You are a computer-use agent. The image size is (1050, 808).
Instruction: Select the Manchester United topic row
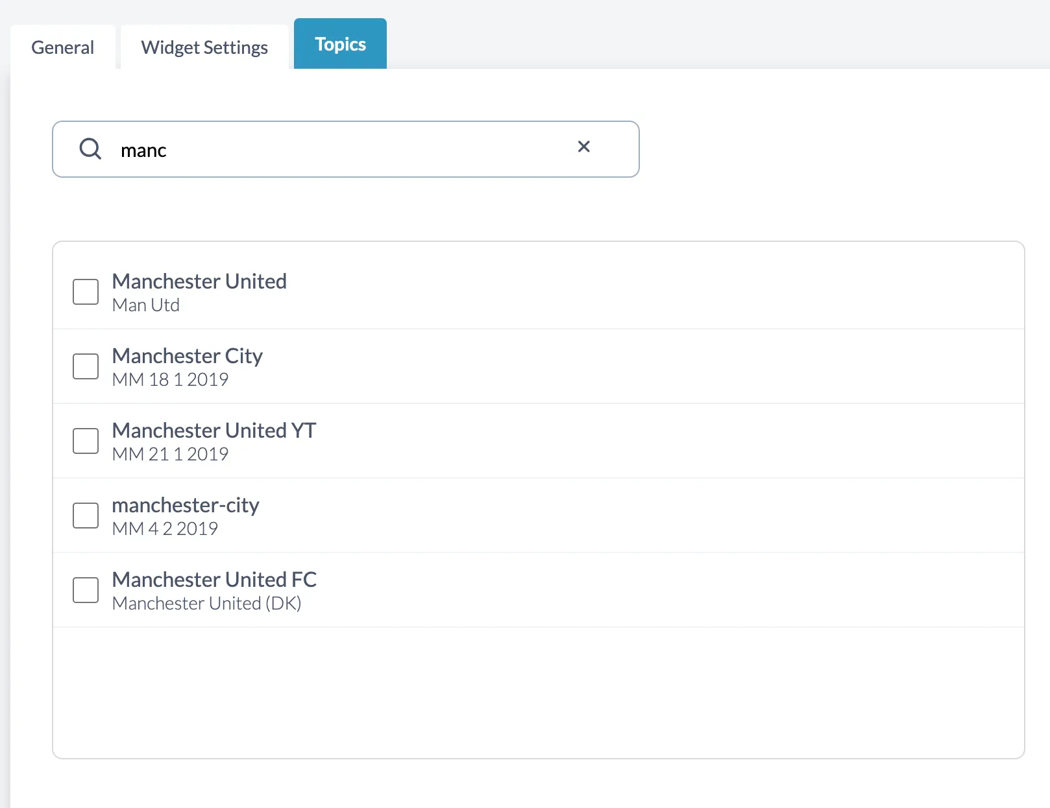pos(199,281)
